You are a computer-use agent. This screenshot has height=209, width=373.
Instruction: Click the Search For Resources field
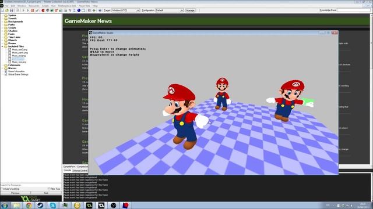pyautogui.click(x=31, y=185)
